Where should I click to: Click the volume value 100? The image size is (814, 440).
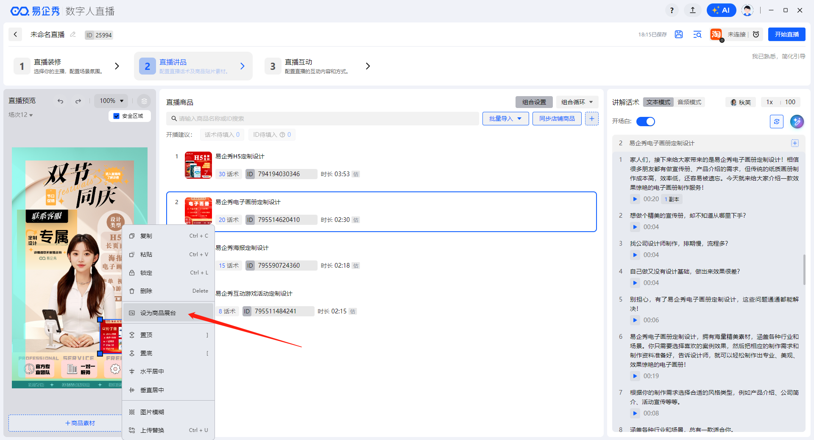pyautogui.click(x=790, y=102)
